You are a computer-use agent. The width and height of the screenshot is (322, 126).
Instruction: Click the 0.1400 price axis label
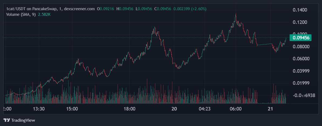[300, 10]
